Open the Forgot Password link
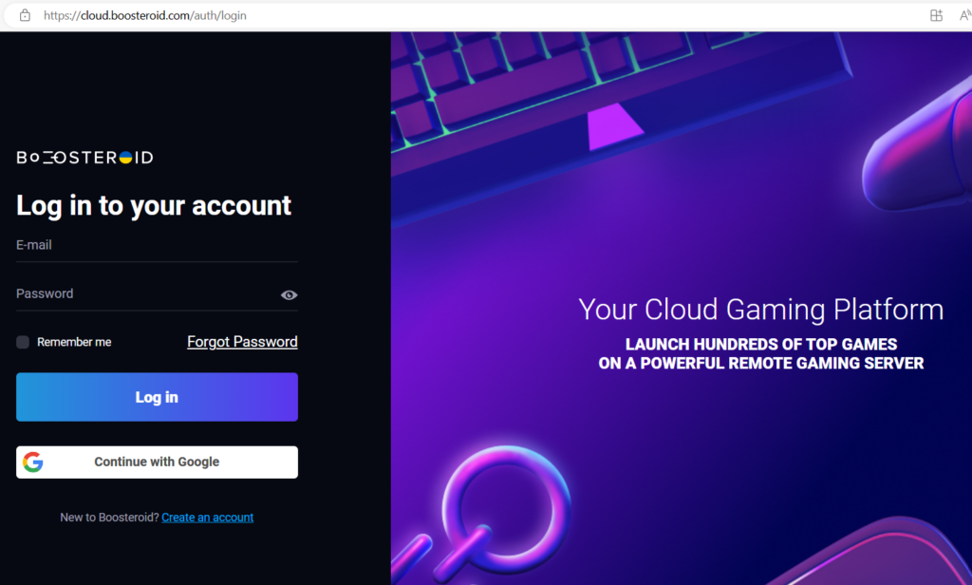Image resolution: width=972 pixels, height=585 pixels. (x=242, y=342)
